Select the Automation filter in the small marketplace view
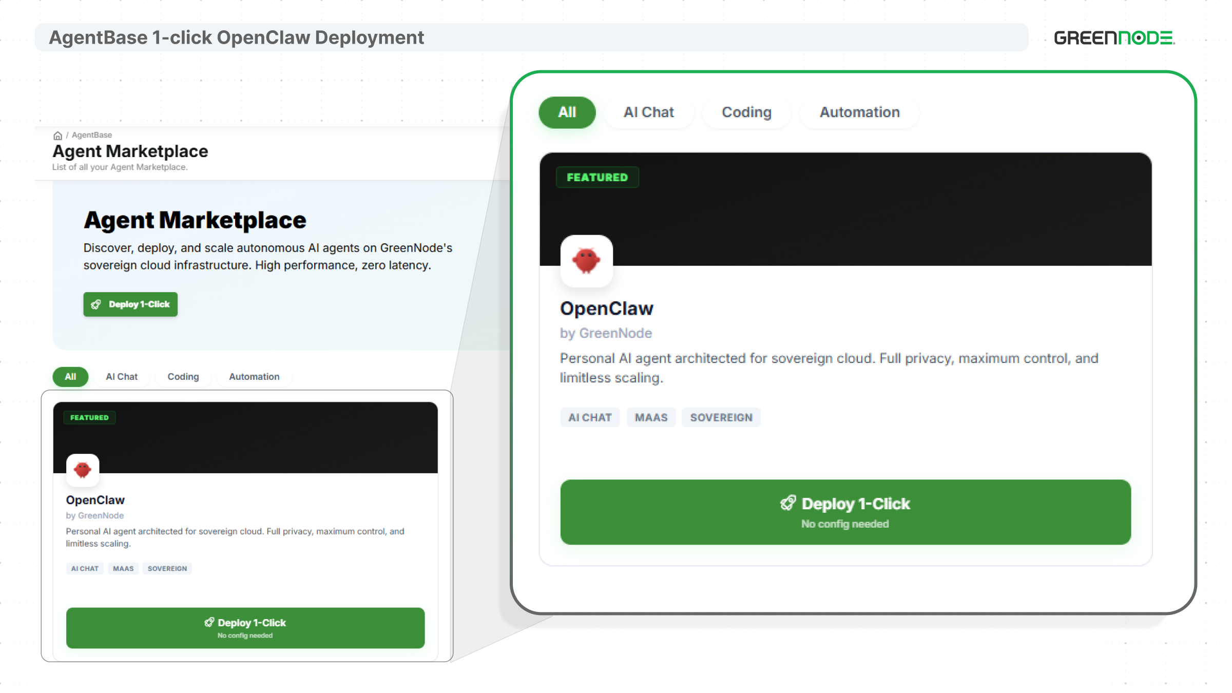 coord(254,377)
